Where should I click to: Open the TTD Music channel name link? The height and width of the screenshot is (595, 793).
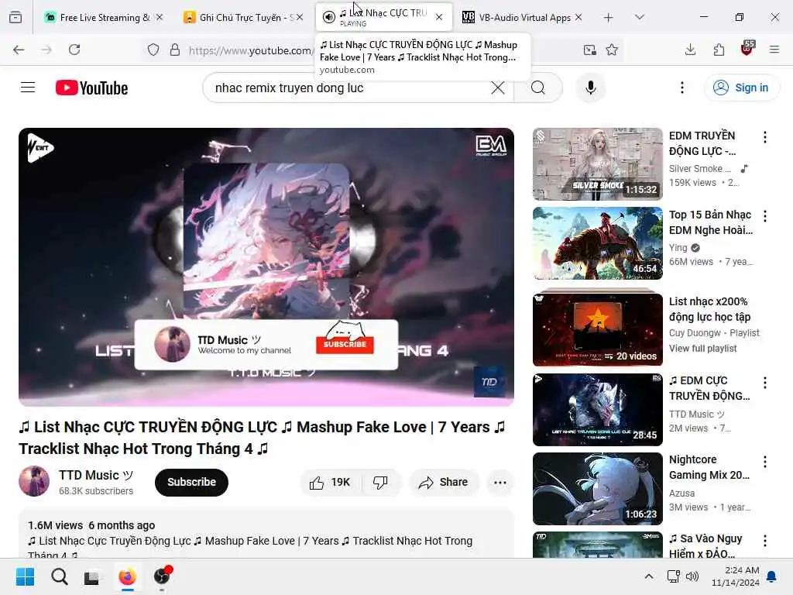pyautogui.click(x=95, y=475)
